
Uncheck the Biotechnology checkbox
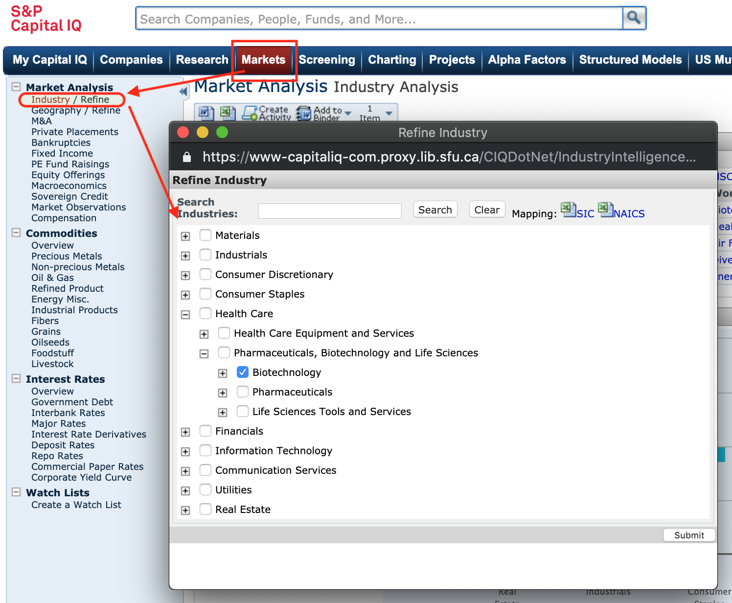pos(243,372)
